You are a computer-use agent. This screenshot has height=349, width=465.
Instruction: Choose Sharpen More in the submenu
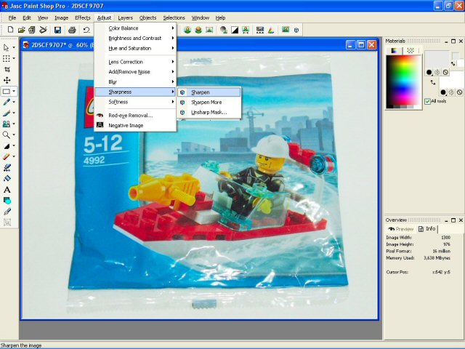click(209, 103)
